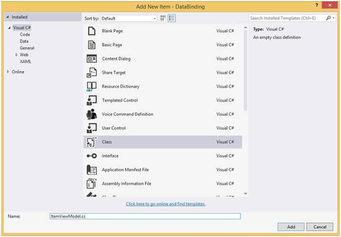Click the Content Dialog template icon
341x237 pixels.
click(92, 59)
